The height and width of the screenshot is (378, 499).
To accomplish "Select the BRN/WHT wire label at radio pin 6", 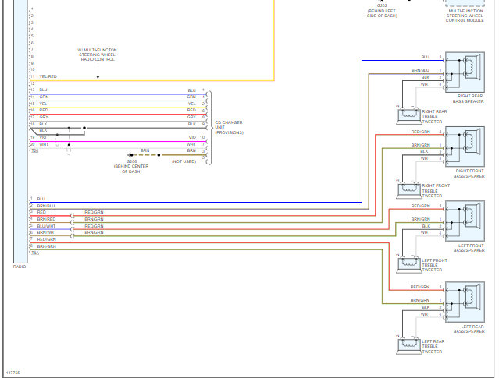I will [x=47, y=232].
